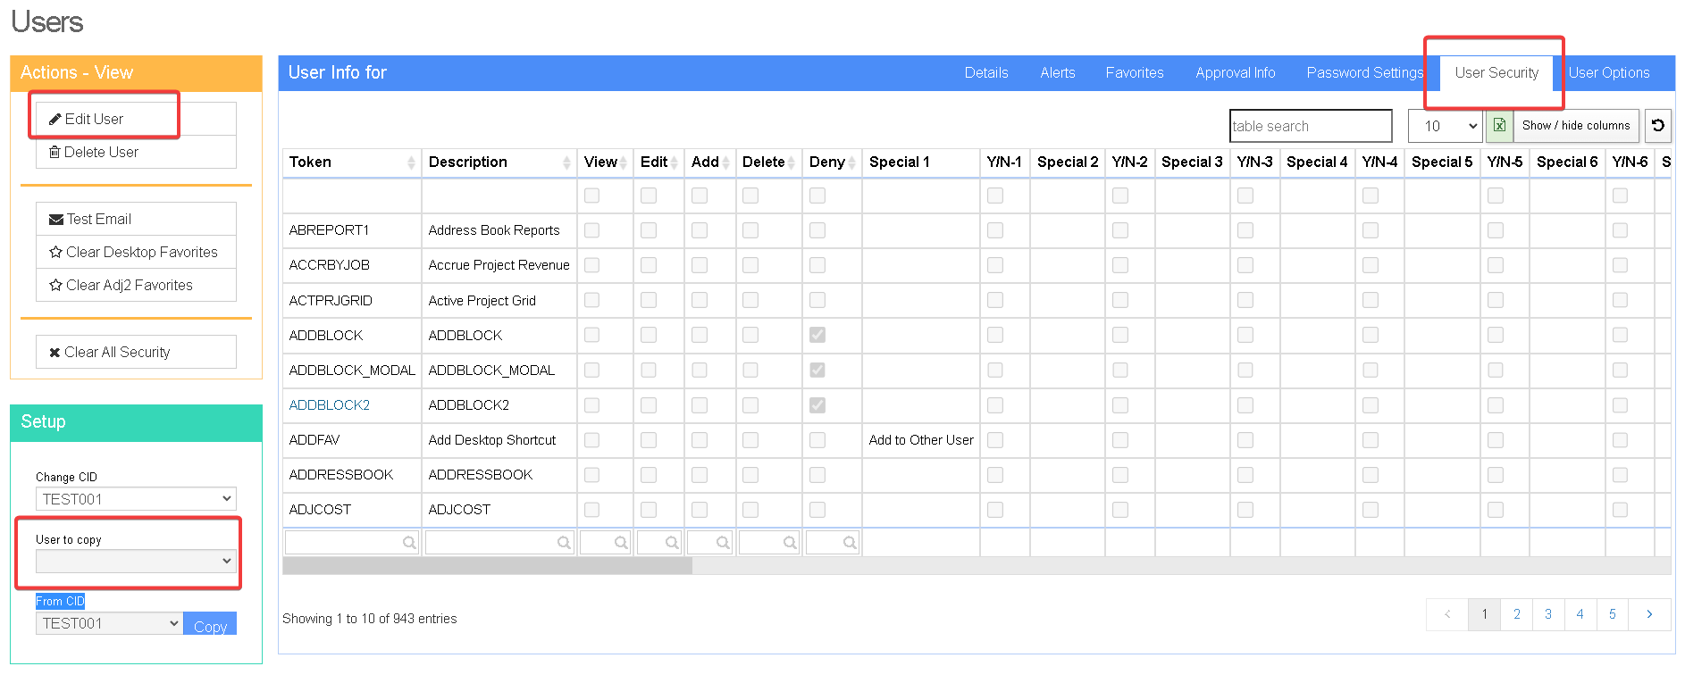Open the User Options tab

(x=1609, y=73)
